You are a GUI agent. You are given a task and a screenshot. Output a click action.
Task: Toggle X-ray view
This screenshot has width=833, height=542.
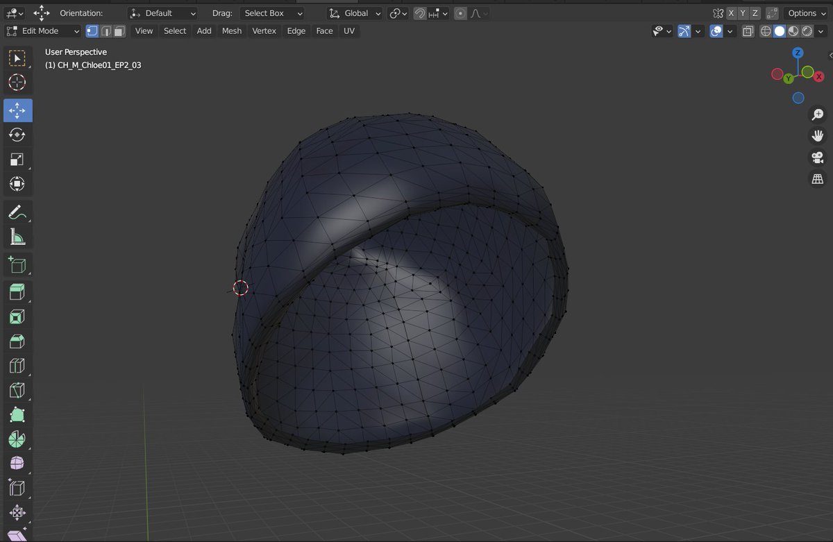click(x=748, y=31)
